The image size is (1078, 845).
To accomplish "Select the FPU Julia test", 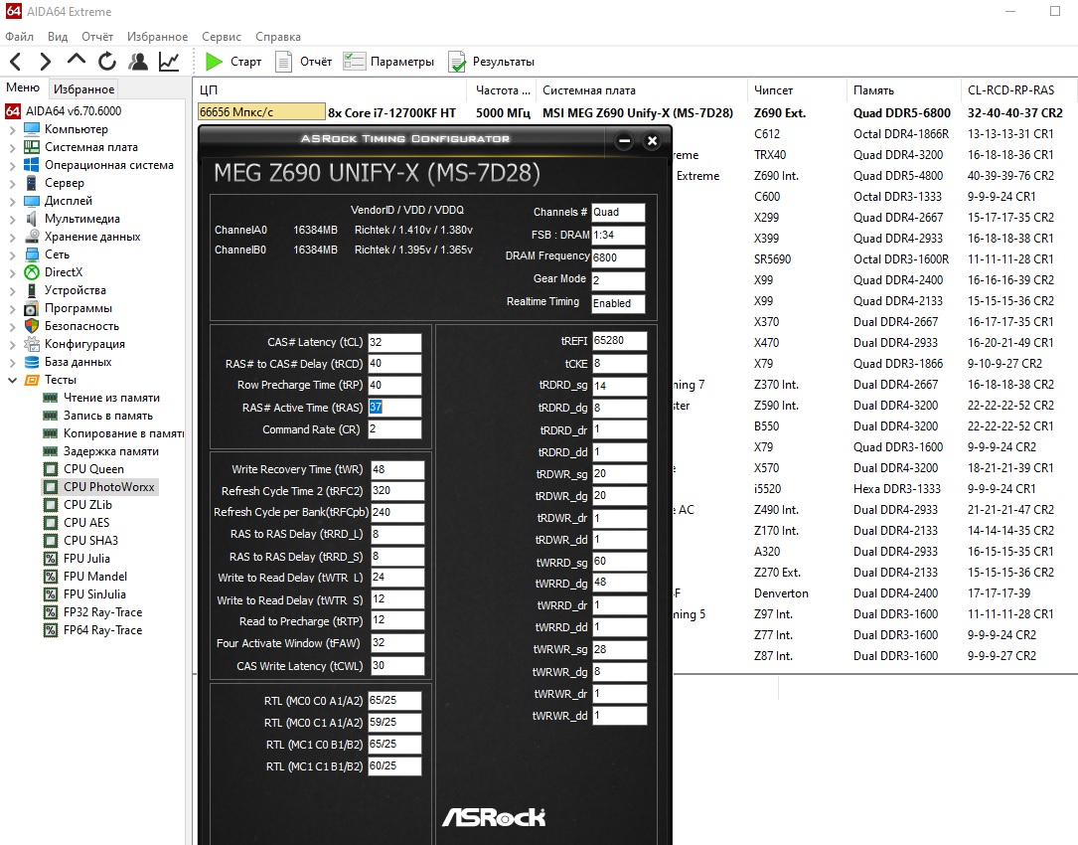I will 86,559.
